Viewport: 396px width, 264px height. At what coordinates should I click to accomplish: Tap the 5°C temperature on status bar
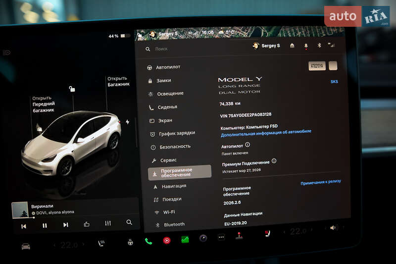click(x=227, y=32)
